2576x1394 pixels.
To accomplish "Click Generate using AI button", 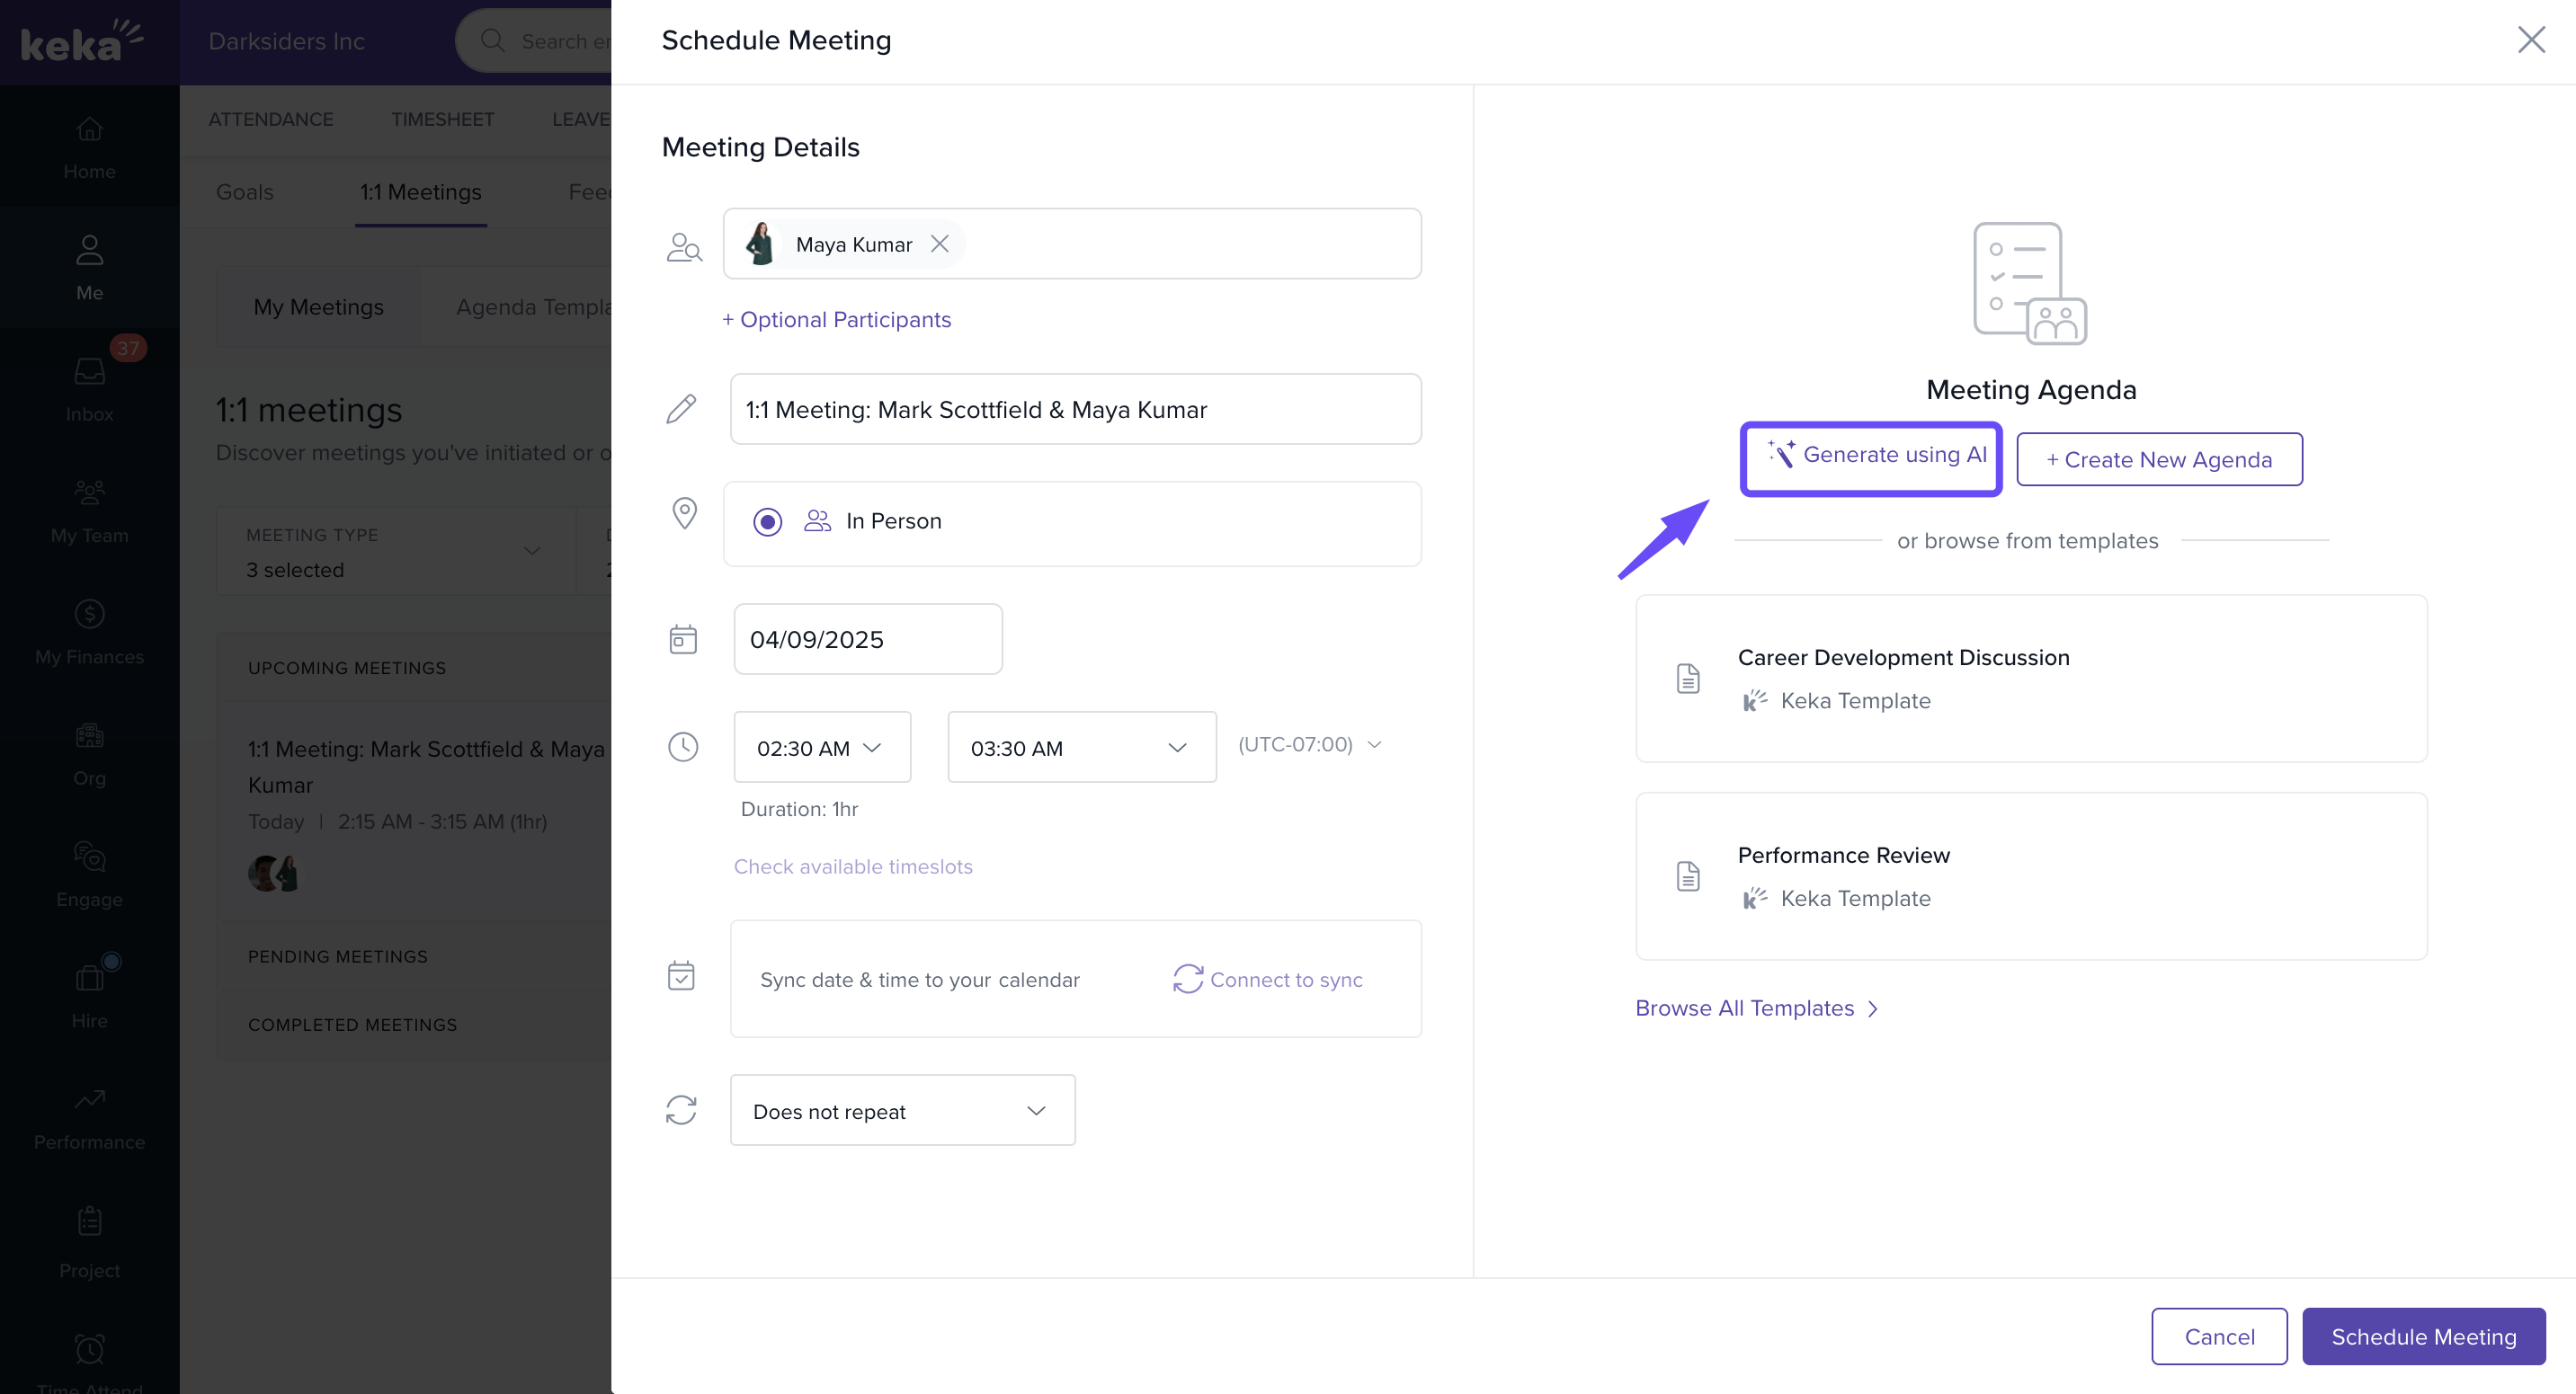I will [1871, 457].
